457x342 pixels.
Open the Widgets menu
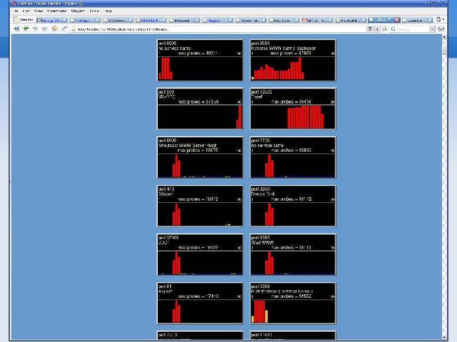78,11
